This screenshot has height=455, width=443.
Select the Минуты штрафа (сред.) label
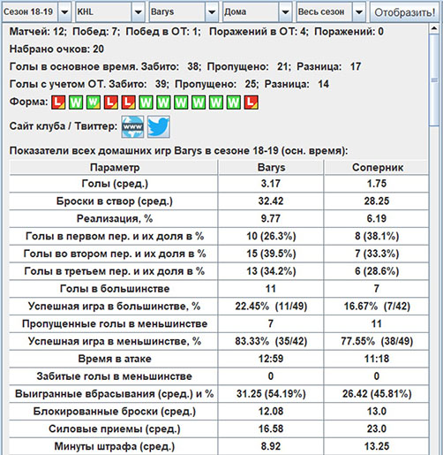[x=115, y=447]
